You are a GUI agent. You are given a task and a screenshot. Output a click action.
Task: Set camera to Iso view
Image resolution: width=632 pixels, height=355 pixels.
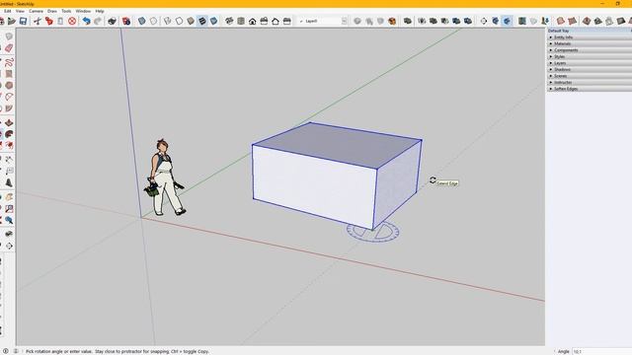(229, 21)
